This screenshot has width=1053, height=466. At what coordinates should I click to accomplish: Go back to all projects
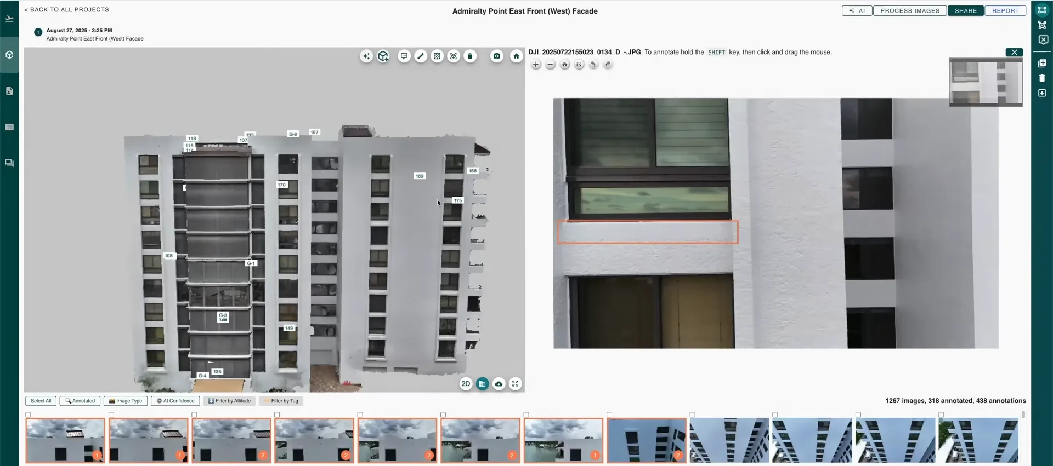click(x=66, y=10)
